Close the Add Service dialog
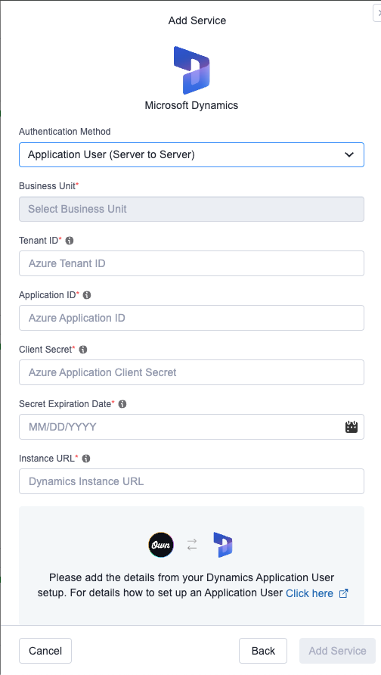The image size is (381, 675). 377,13
